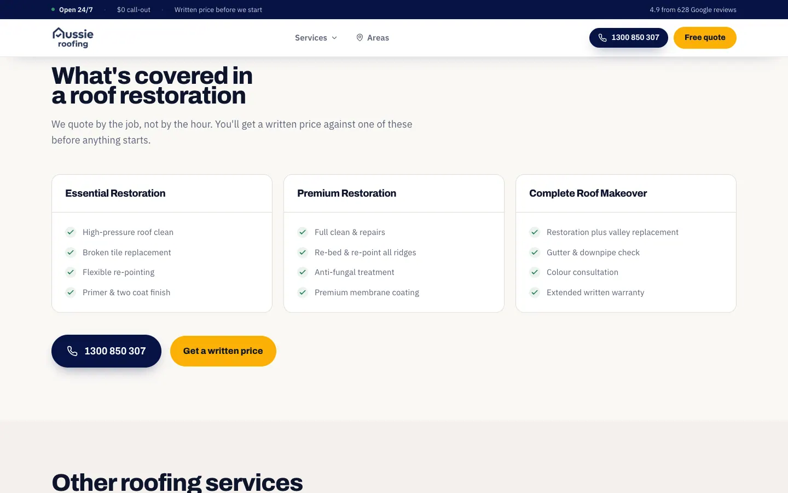Click the check icon beside Premium membrane coating

(x=303, y=293)
